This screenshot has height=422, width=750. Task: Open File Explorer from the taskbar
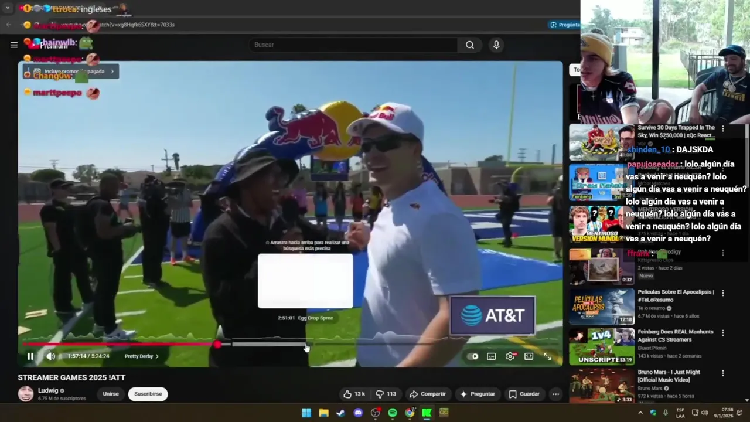click(323, 413)
